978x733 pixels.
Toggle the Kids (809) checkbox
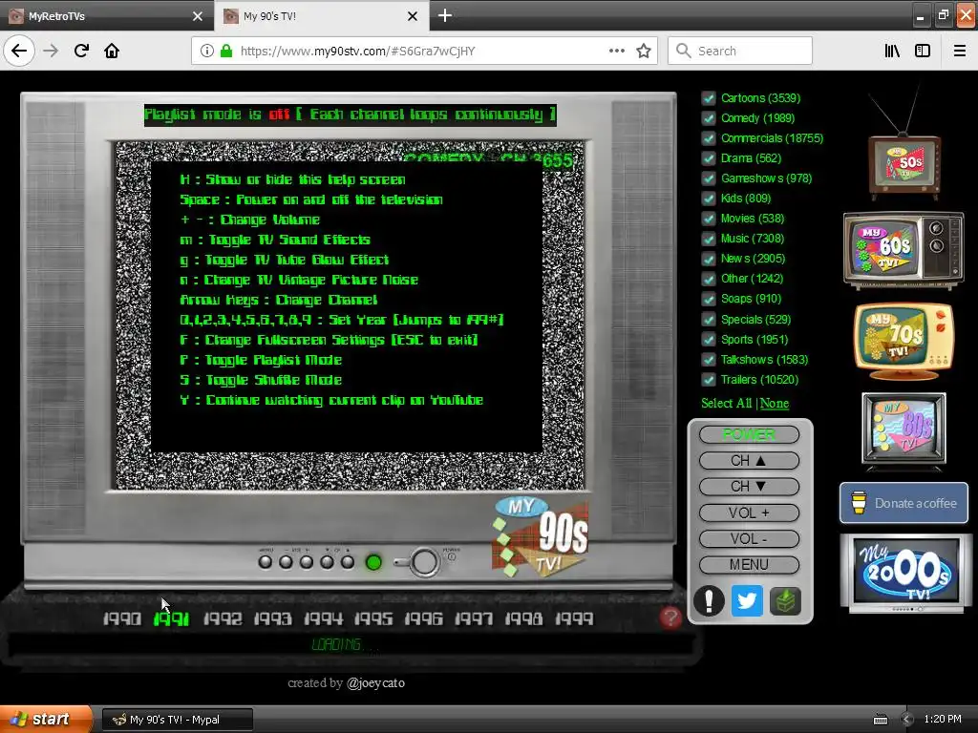coord(709,199)
